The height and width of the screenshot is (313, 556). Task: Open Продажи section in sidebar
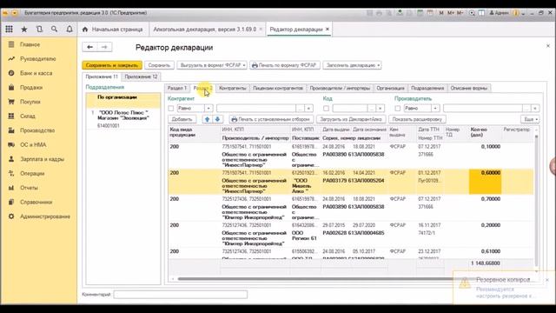31,87
